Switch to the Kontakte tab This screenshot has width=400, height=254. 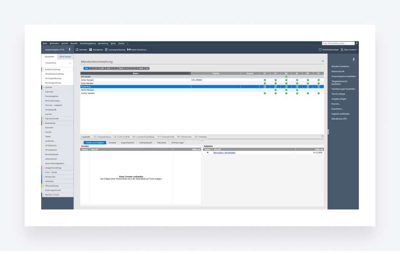point(112,143)
